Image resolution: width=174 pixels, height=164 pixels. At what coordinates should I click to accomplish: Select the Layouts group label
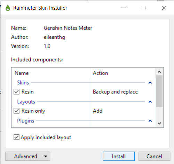tap(26, 102)
